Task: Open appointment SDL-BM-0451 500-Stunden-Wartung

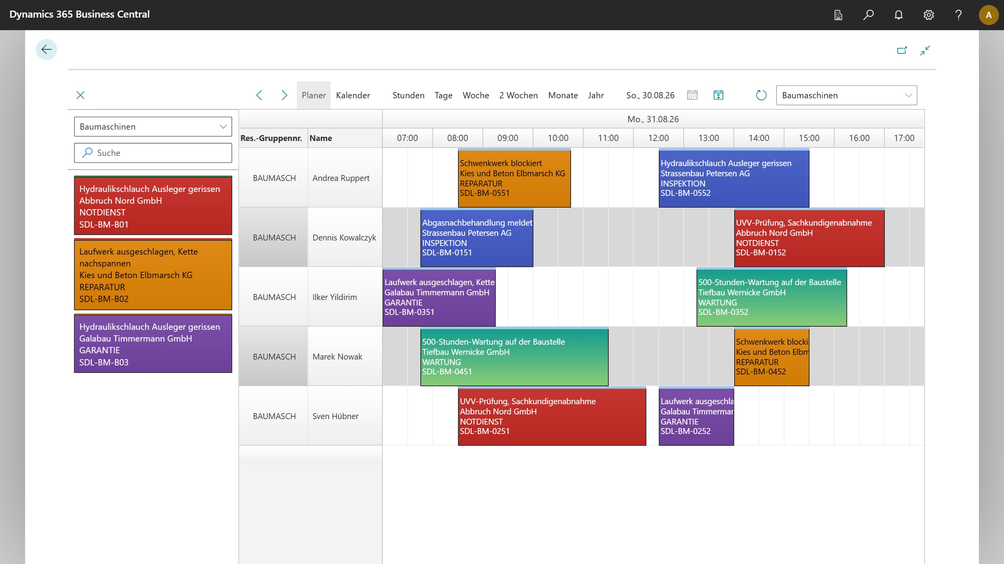Action: [x=514, y=357]
